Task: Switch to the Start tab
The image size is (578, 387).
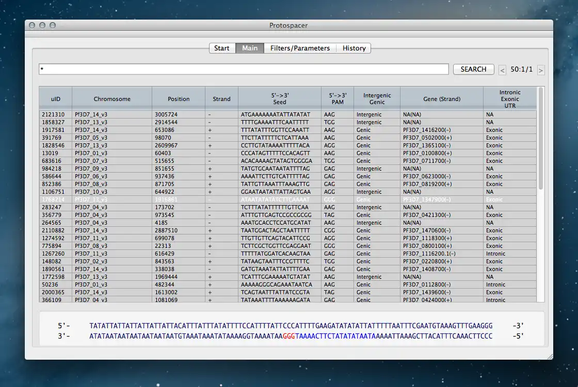Action: pos(222,48)
